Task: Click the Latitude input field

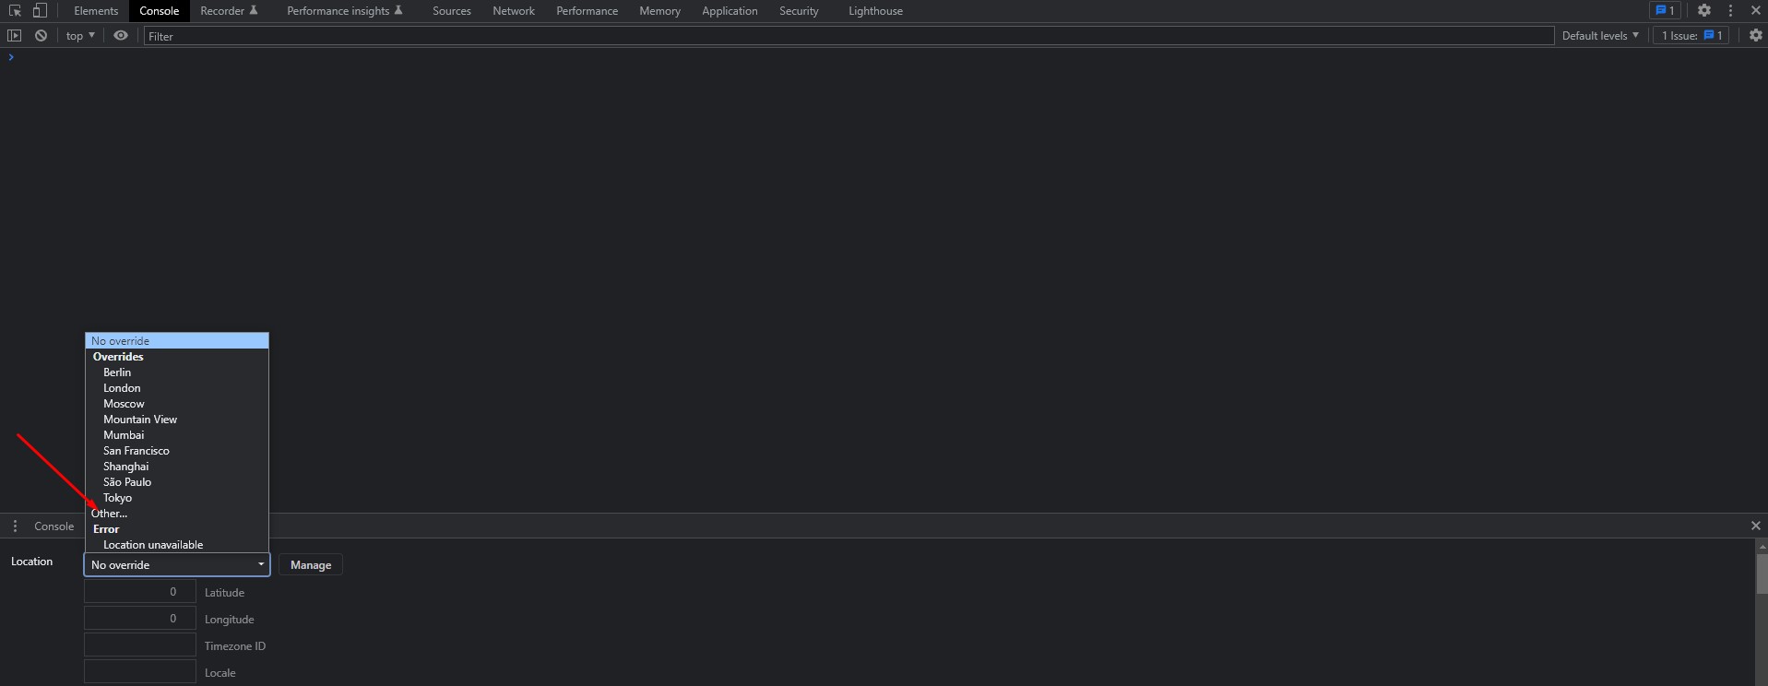Action: pyautogui.click(x=140, y=592)
